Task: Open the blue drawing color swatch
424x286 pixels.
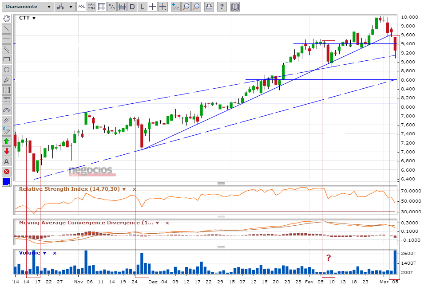Action: point(7,182)
